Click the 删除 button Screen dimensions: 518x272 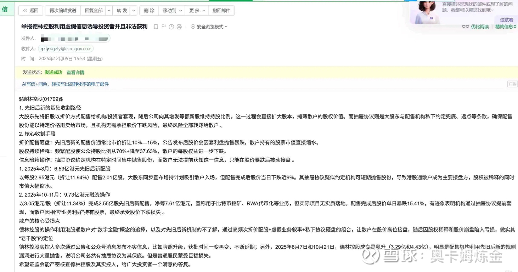click(x=149, y=11)
